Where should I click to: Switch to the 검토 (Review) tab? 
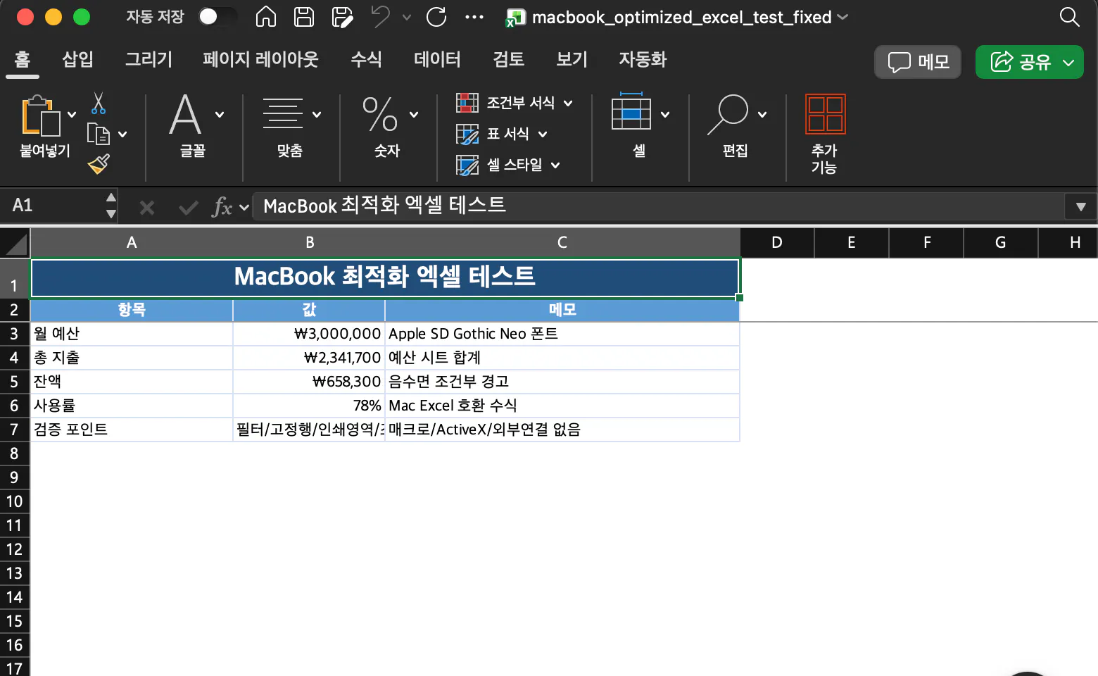coord(508,59)
